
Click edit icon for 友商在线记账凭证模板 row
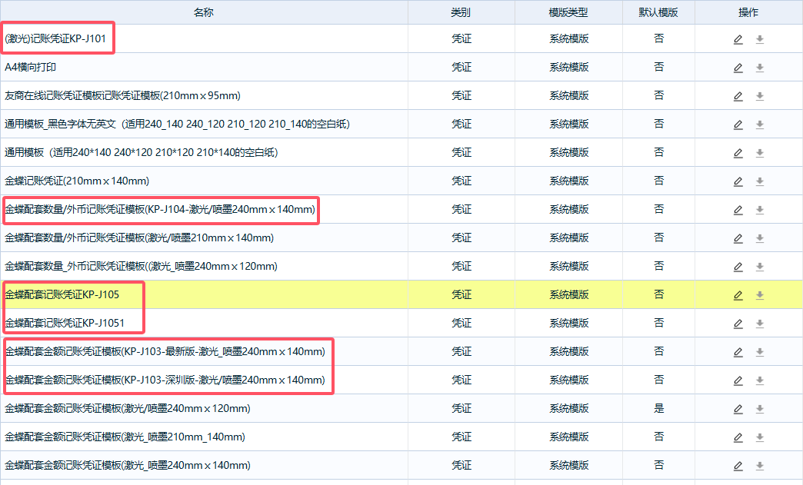point(738,96)
